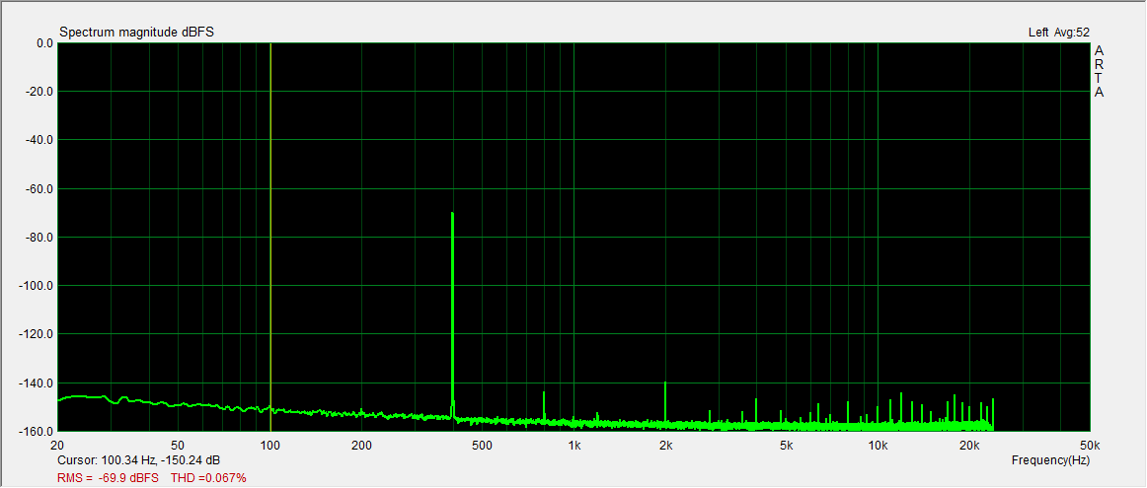Click the -80.0 tick on the vertical axis
The height and width of the screenshot is (488, 1147).
39,238
